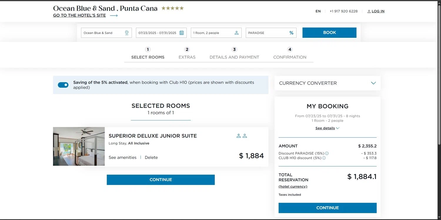441x220 pixels.
Task: Click the Long Stay, All Inclusive label
Action: (x=129, y=144)
